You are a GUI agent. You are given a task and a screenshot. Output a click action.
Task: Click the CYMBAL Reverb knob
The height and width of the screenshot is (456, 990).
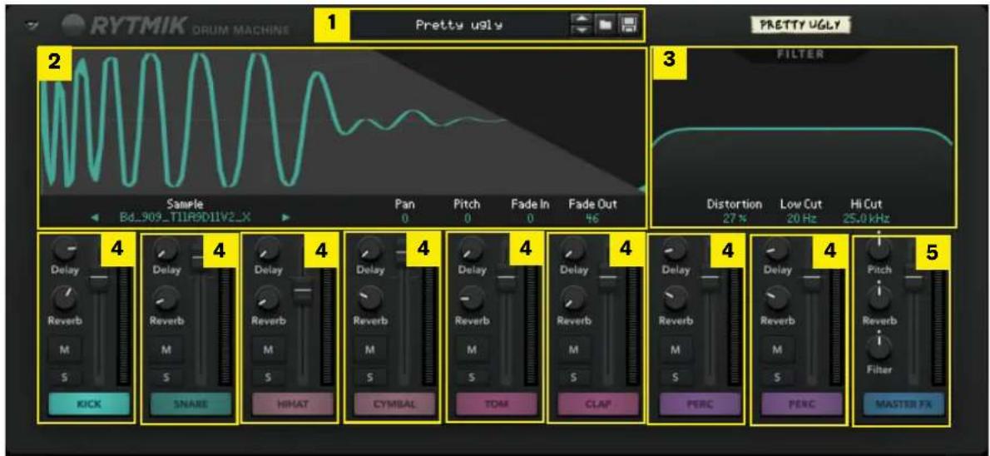(x=370, y=298)
